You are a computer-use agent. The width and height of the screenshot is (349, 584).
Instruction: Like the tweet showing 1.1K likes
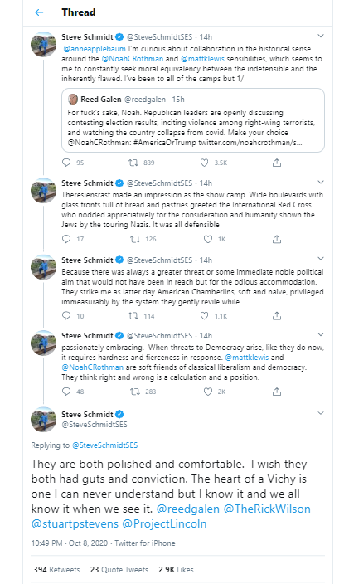(x=204, y=316)
